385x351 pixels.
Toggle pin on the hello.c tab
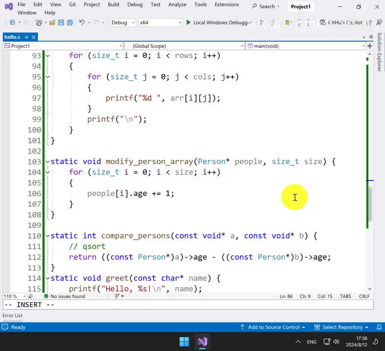(26, 37)
